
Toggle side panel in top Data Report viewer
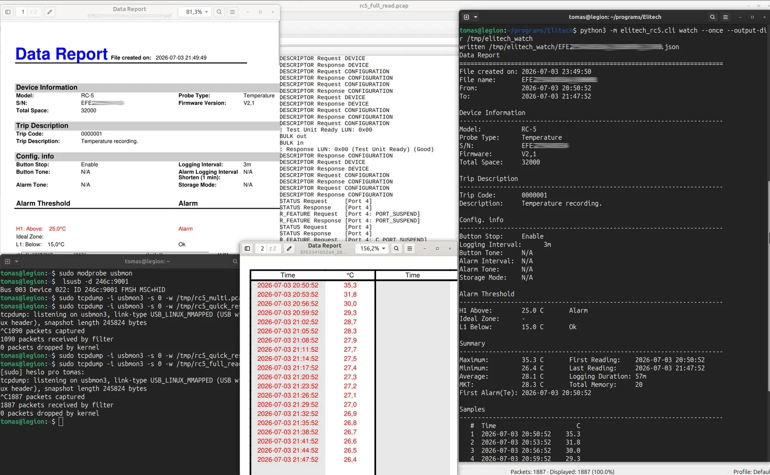[x=8, y=12]
